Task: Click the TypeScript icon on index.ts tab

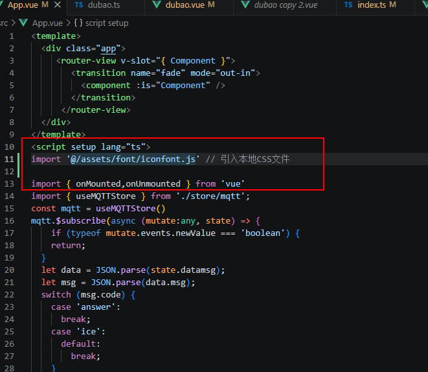Action: [x=348, y=5]
